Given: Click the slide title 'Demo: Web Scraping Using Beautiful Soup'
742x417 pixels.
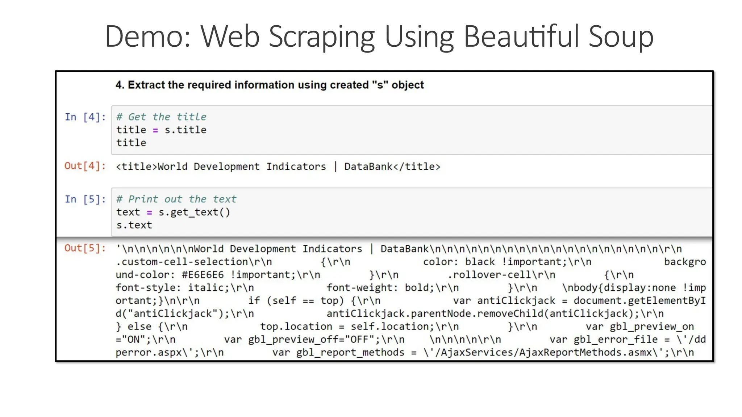Looking at the screenshot, I should (379, 36).
